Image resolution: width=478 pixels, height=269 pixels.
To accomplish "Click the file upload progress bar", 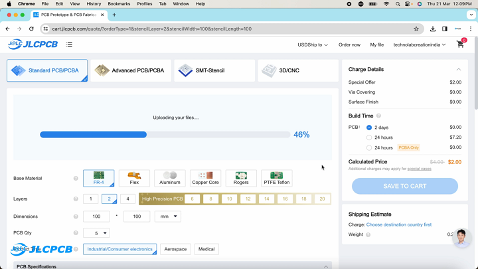I will click(165, 134).
